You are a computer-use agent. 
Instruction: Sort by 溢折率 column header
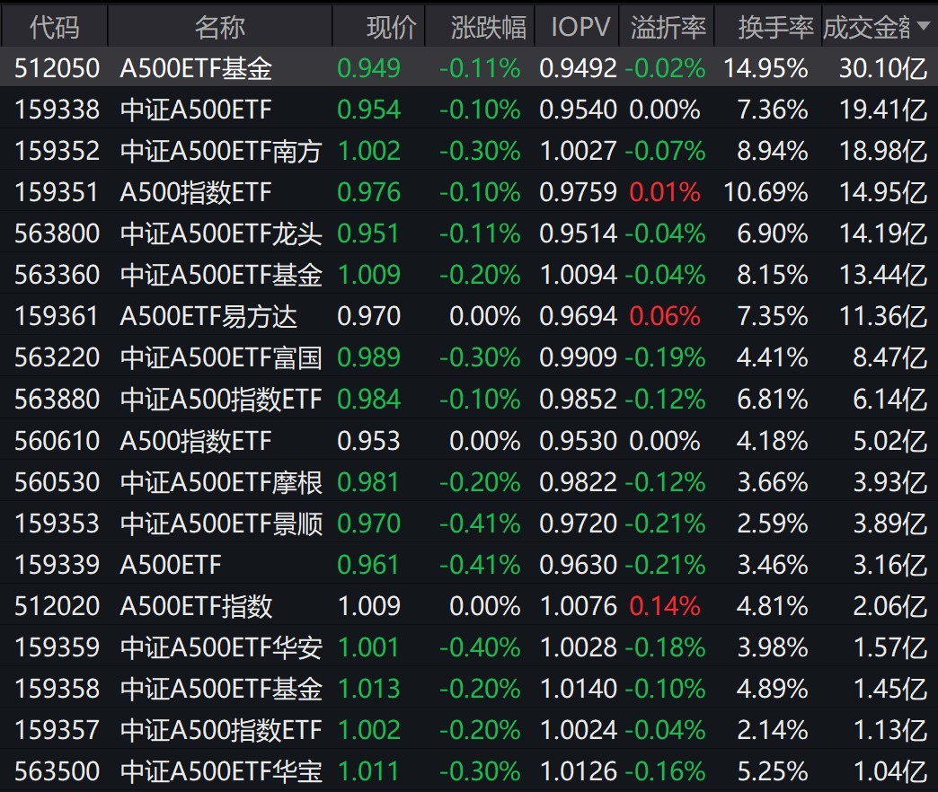tap(668, 28)
